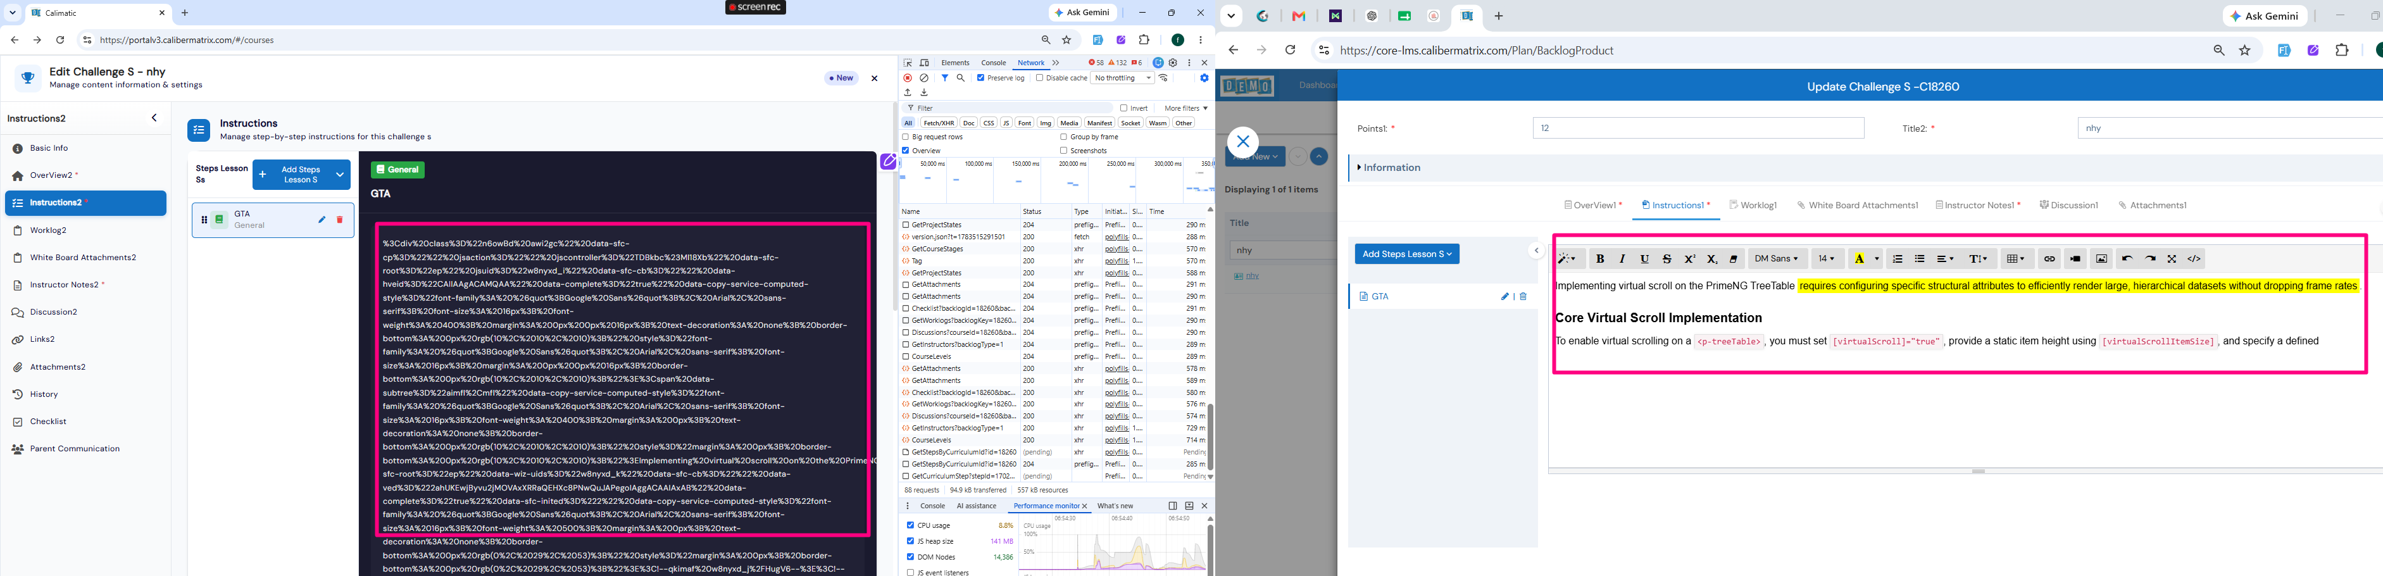
Task: Switch to the Elements tab in DevTools
Action: pyautogui.click(x=954, y=63)
